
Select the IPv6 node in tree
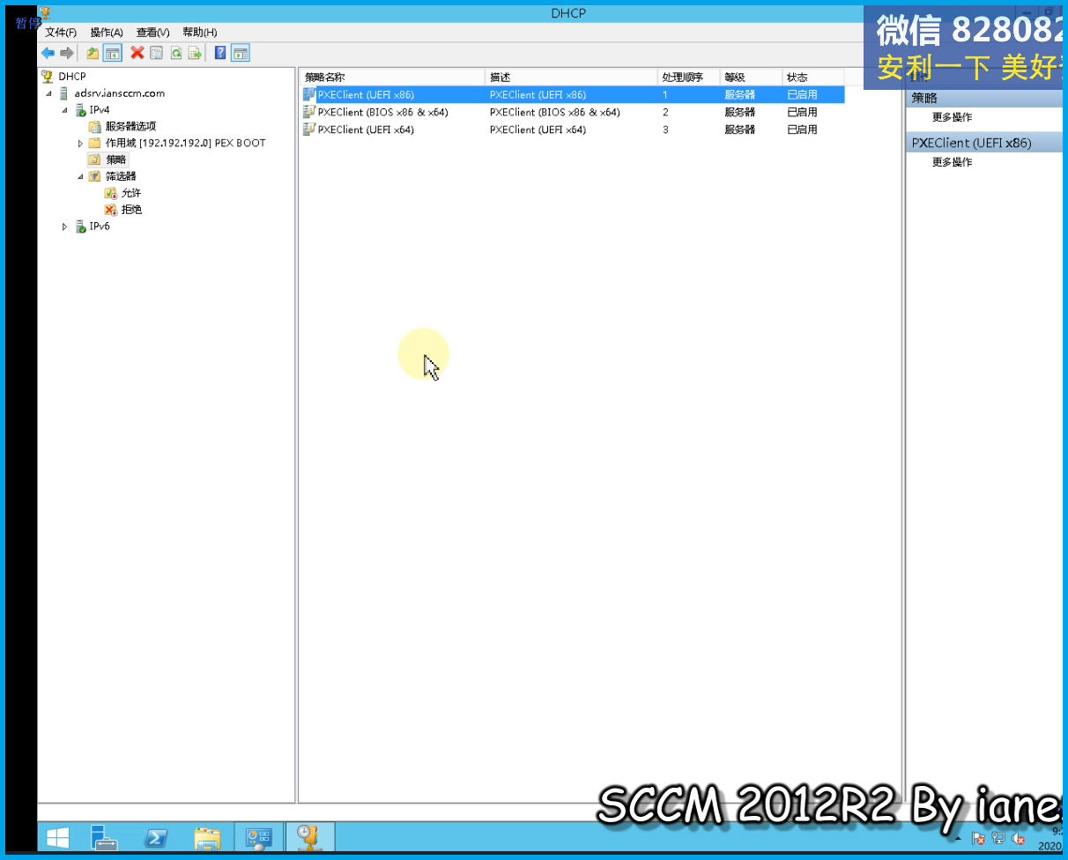click(x=100, y=226)
